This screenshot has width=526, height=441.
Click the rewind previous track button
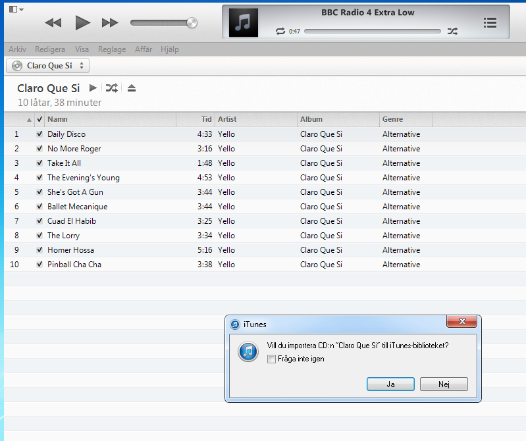53,23
